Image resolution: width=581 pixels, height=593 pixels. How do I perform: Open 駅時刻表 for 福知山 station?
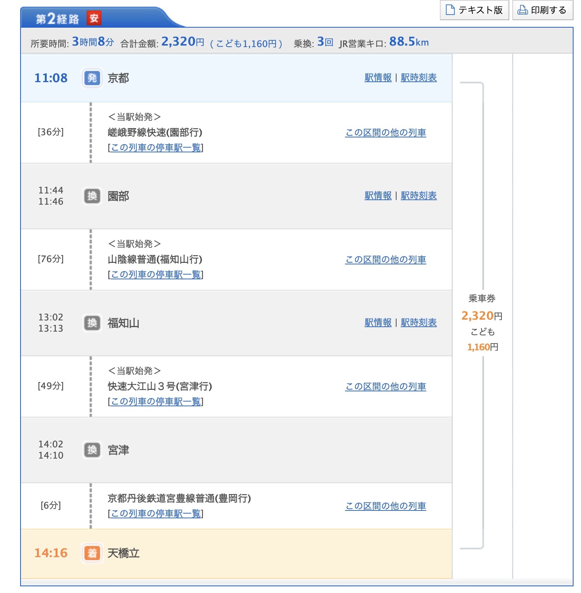click(419, 323)
